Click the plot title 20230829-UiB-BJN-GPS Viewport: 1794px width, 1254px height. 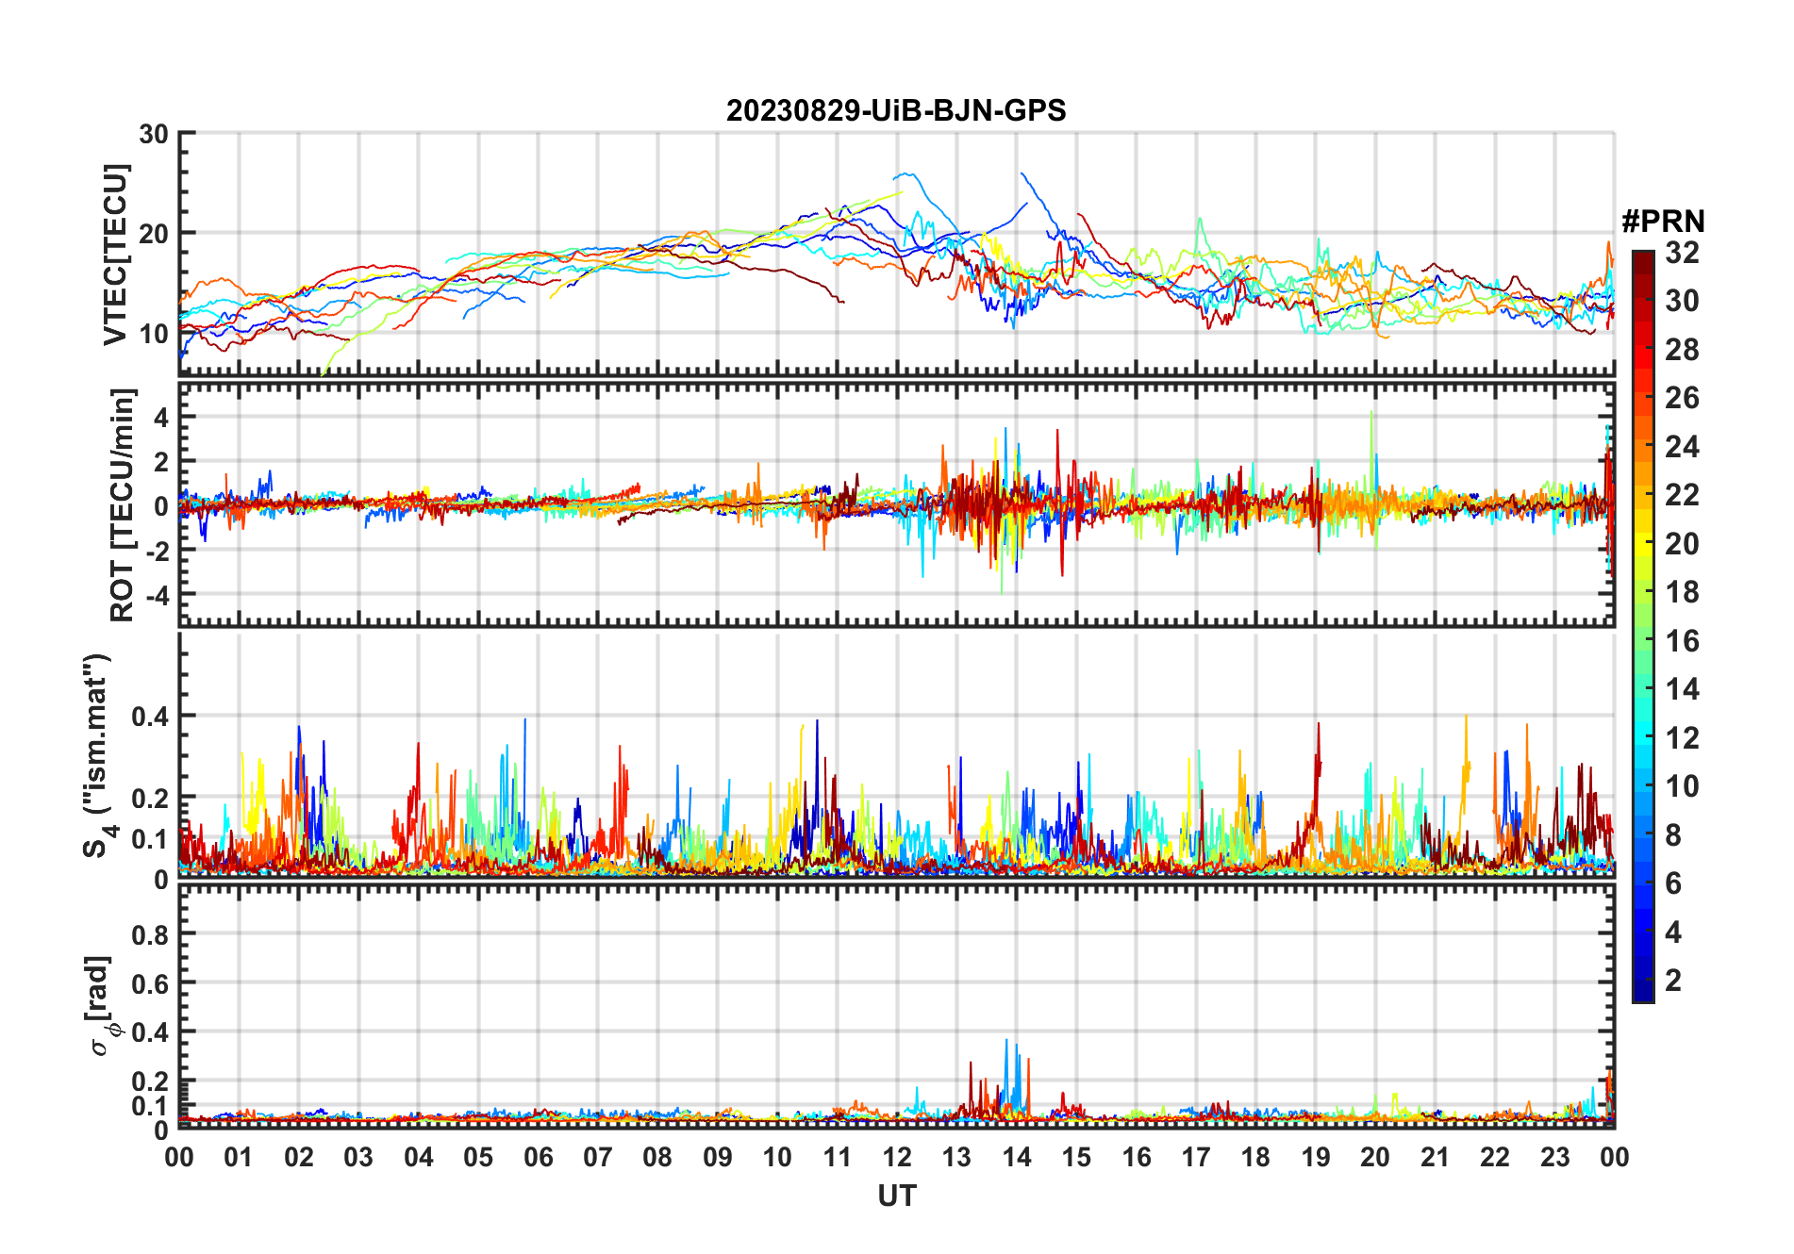point(895,110)
